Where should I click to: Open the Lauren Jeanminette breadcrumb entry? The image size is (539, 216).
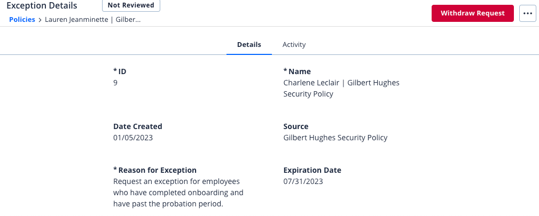coord(92,20)
